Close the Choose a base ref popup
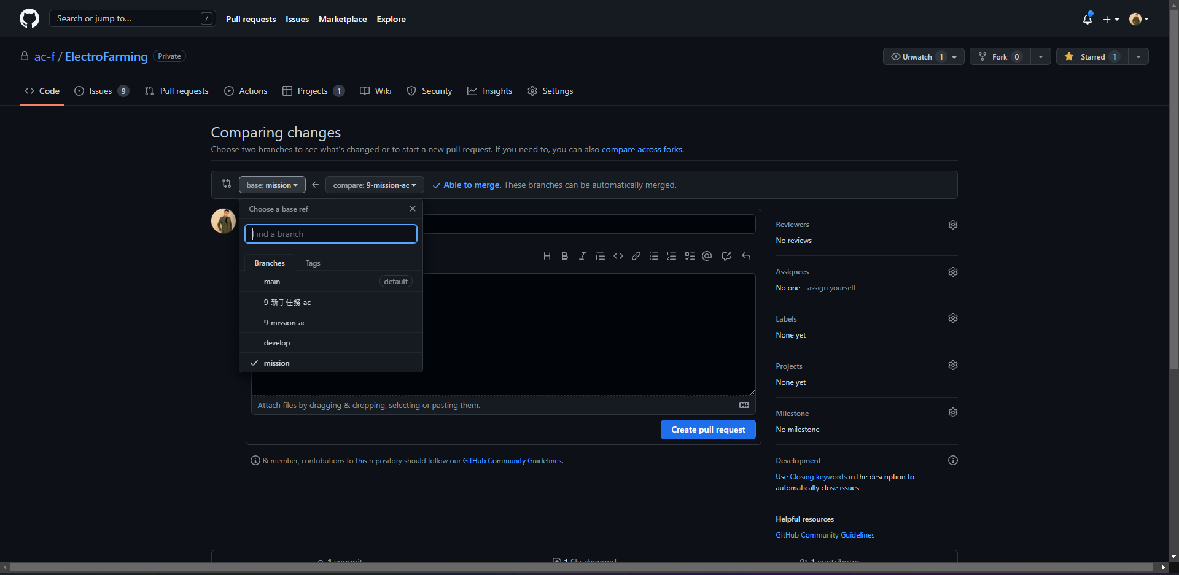 coord(413,209)
